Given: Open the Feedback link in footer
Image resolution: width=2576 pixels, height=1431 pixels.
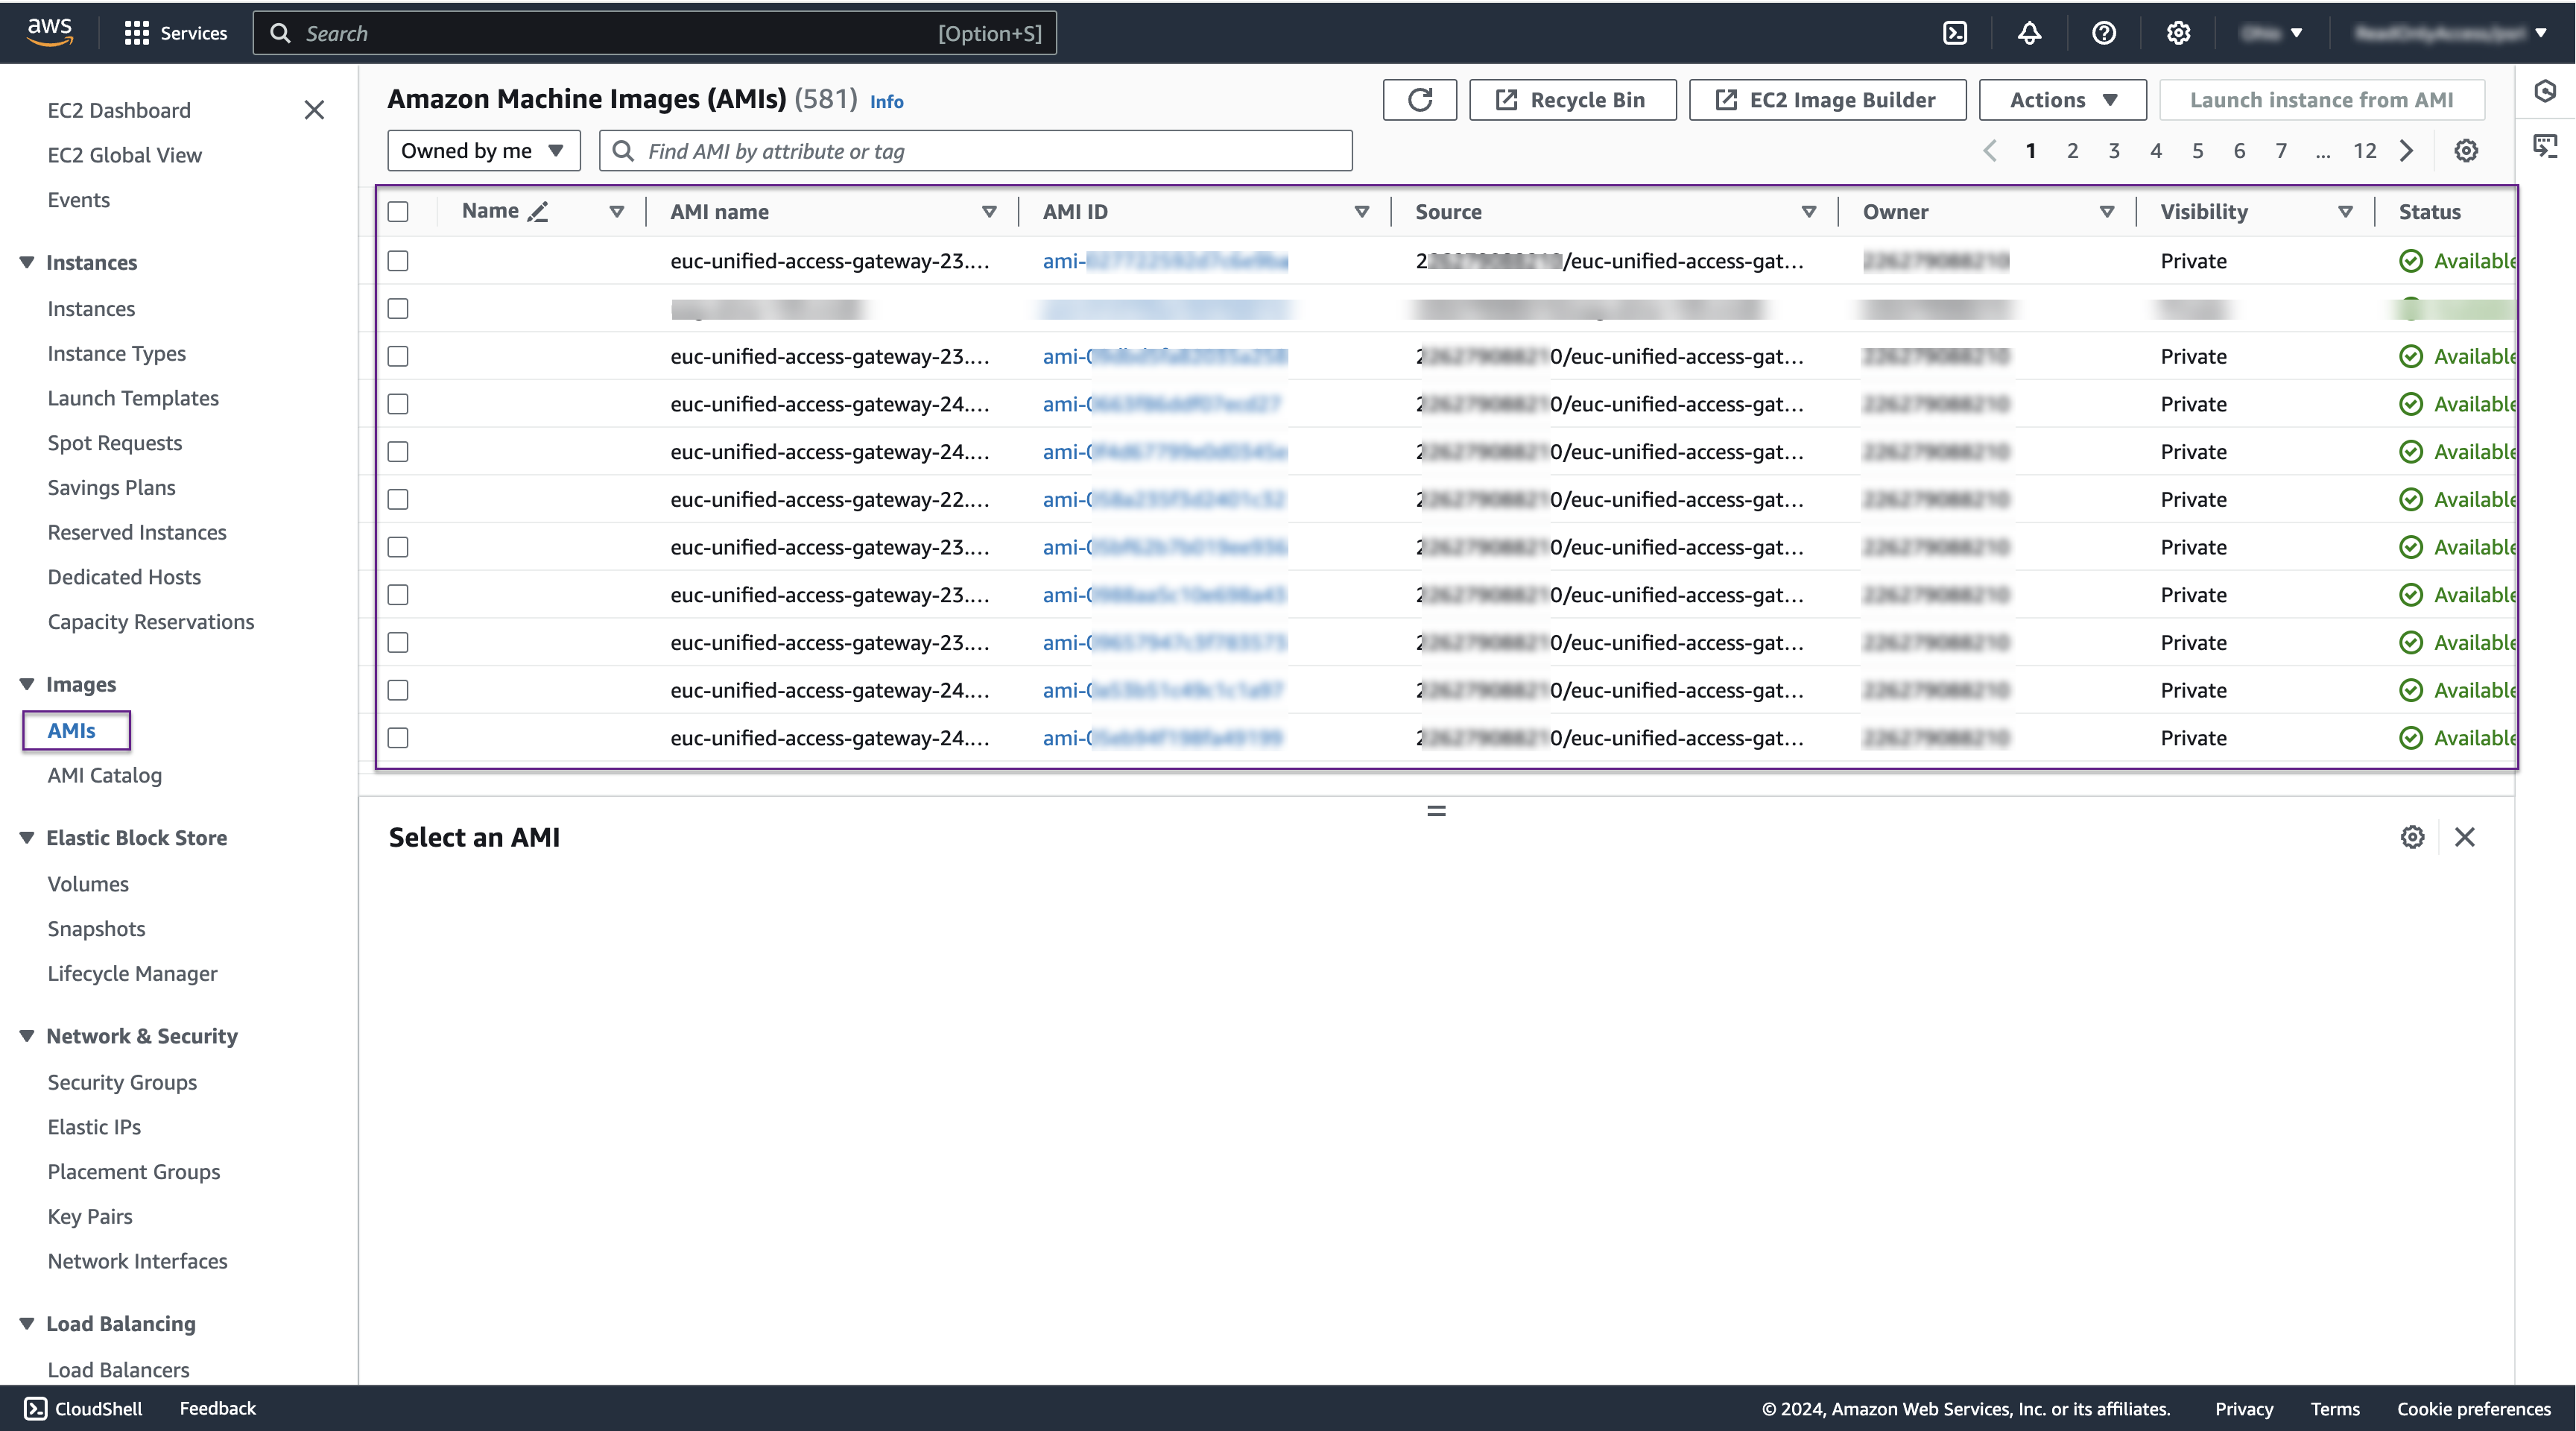Looking at the screenshot, I should pyautogui.click(x=217, y=1408).
